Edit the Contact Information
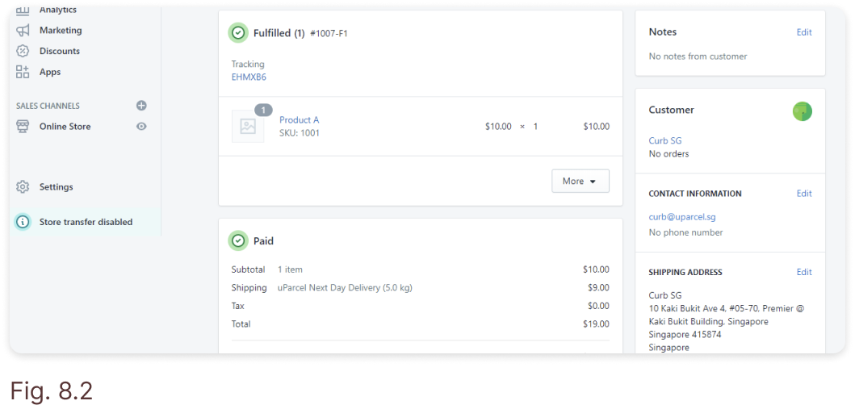 804,194
